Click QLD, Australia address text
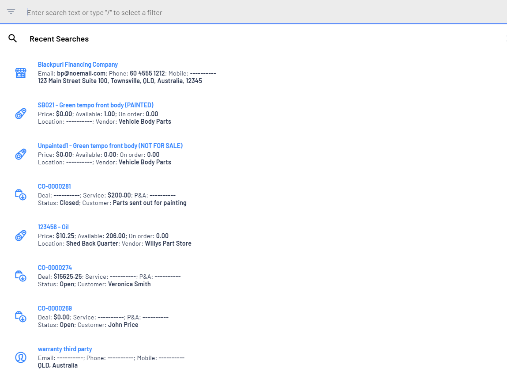 (x=58, y=365)
